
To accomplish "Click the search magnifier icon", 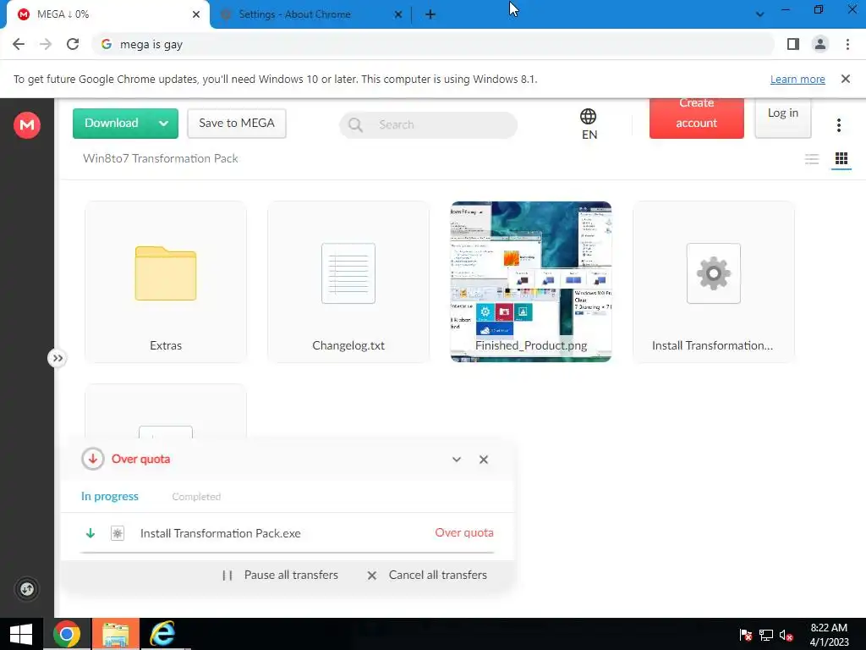I will coord(356,125).
